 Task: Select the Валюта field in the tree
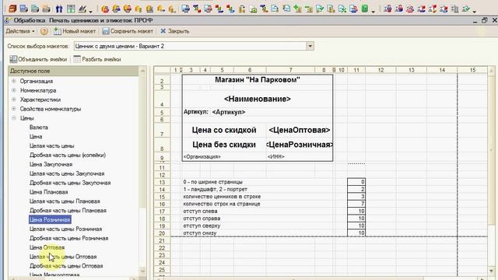(39, 128)
